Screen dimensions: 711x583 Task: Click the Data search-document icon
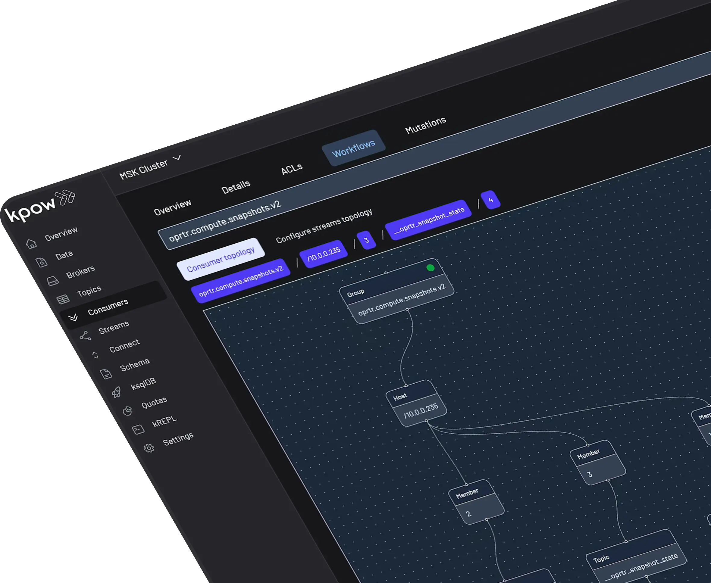point(42,262)
